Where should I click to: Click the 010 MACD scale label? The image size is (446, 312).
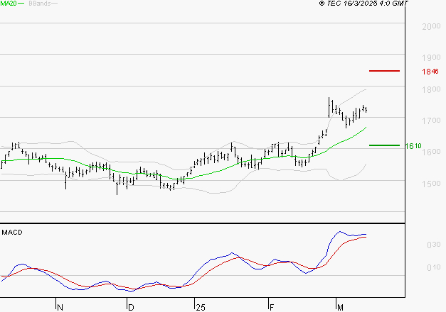point(434,267)
